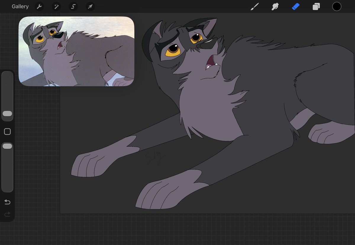Open the Layers panel

316,7
